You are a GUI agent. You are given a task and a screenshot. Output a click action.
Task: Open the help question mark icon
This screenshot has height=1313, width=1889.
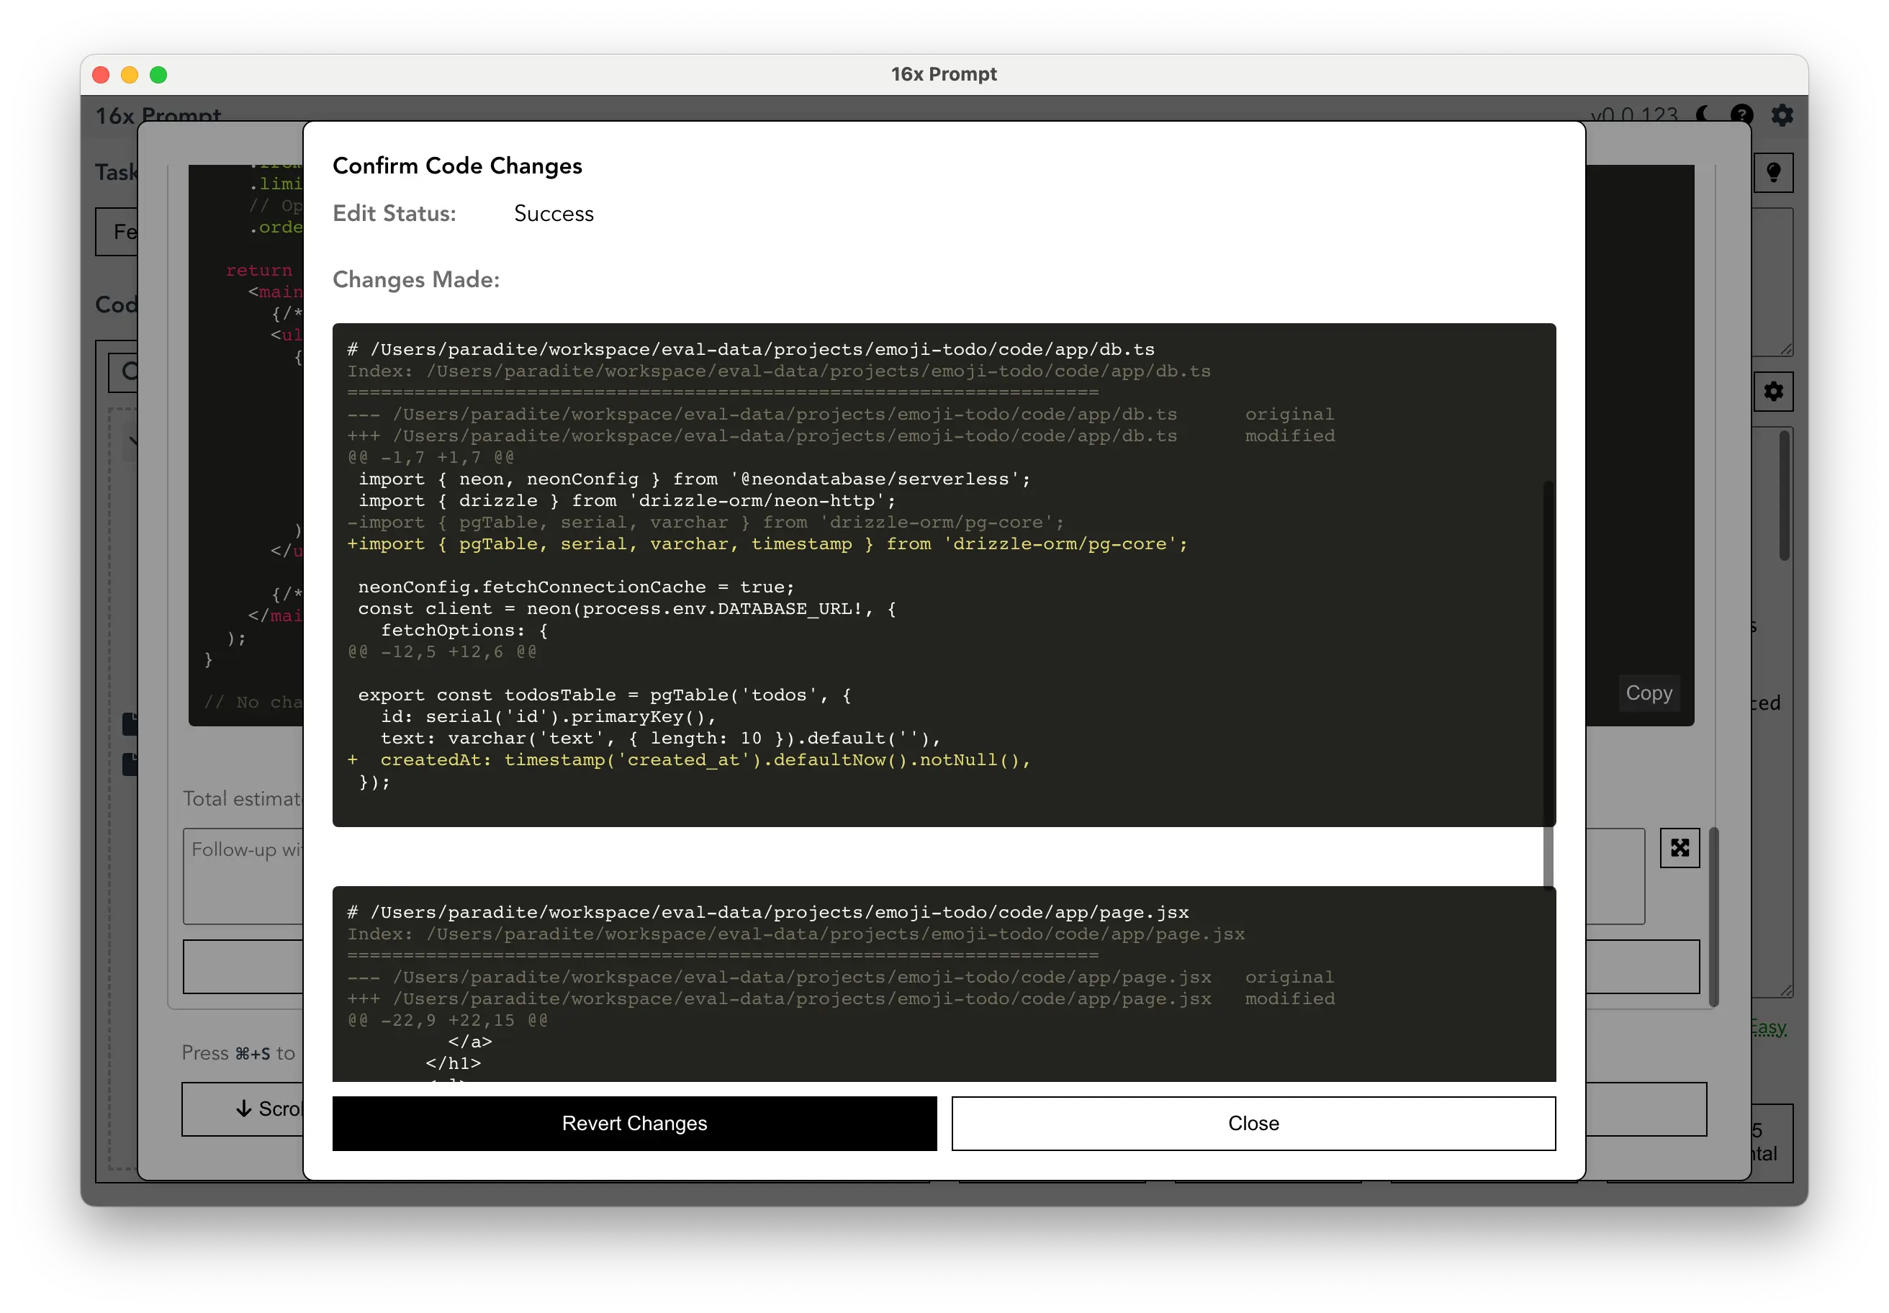tap(1741, 114)
